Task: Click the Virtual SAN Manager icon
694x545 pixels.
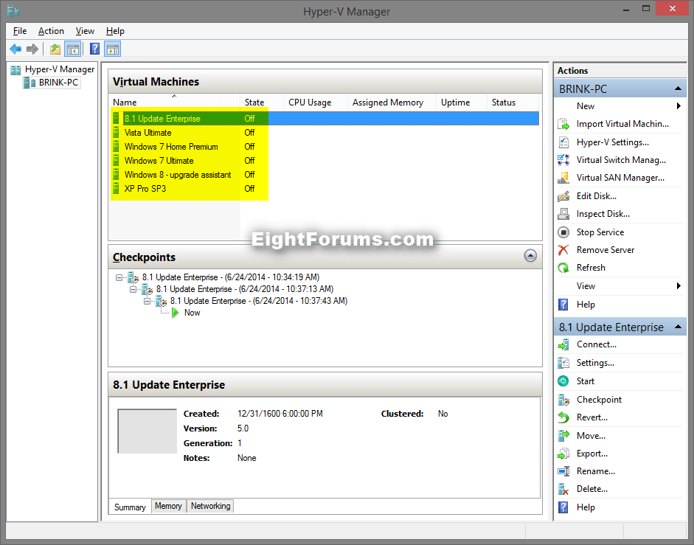Action: point(563,178)
